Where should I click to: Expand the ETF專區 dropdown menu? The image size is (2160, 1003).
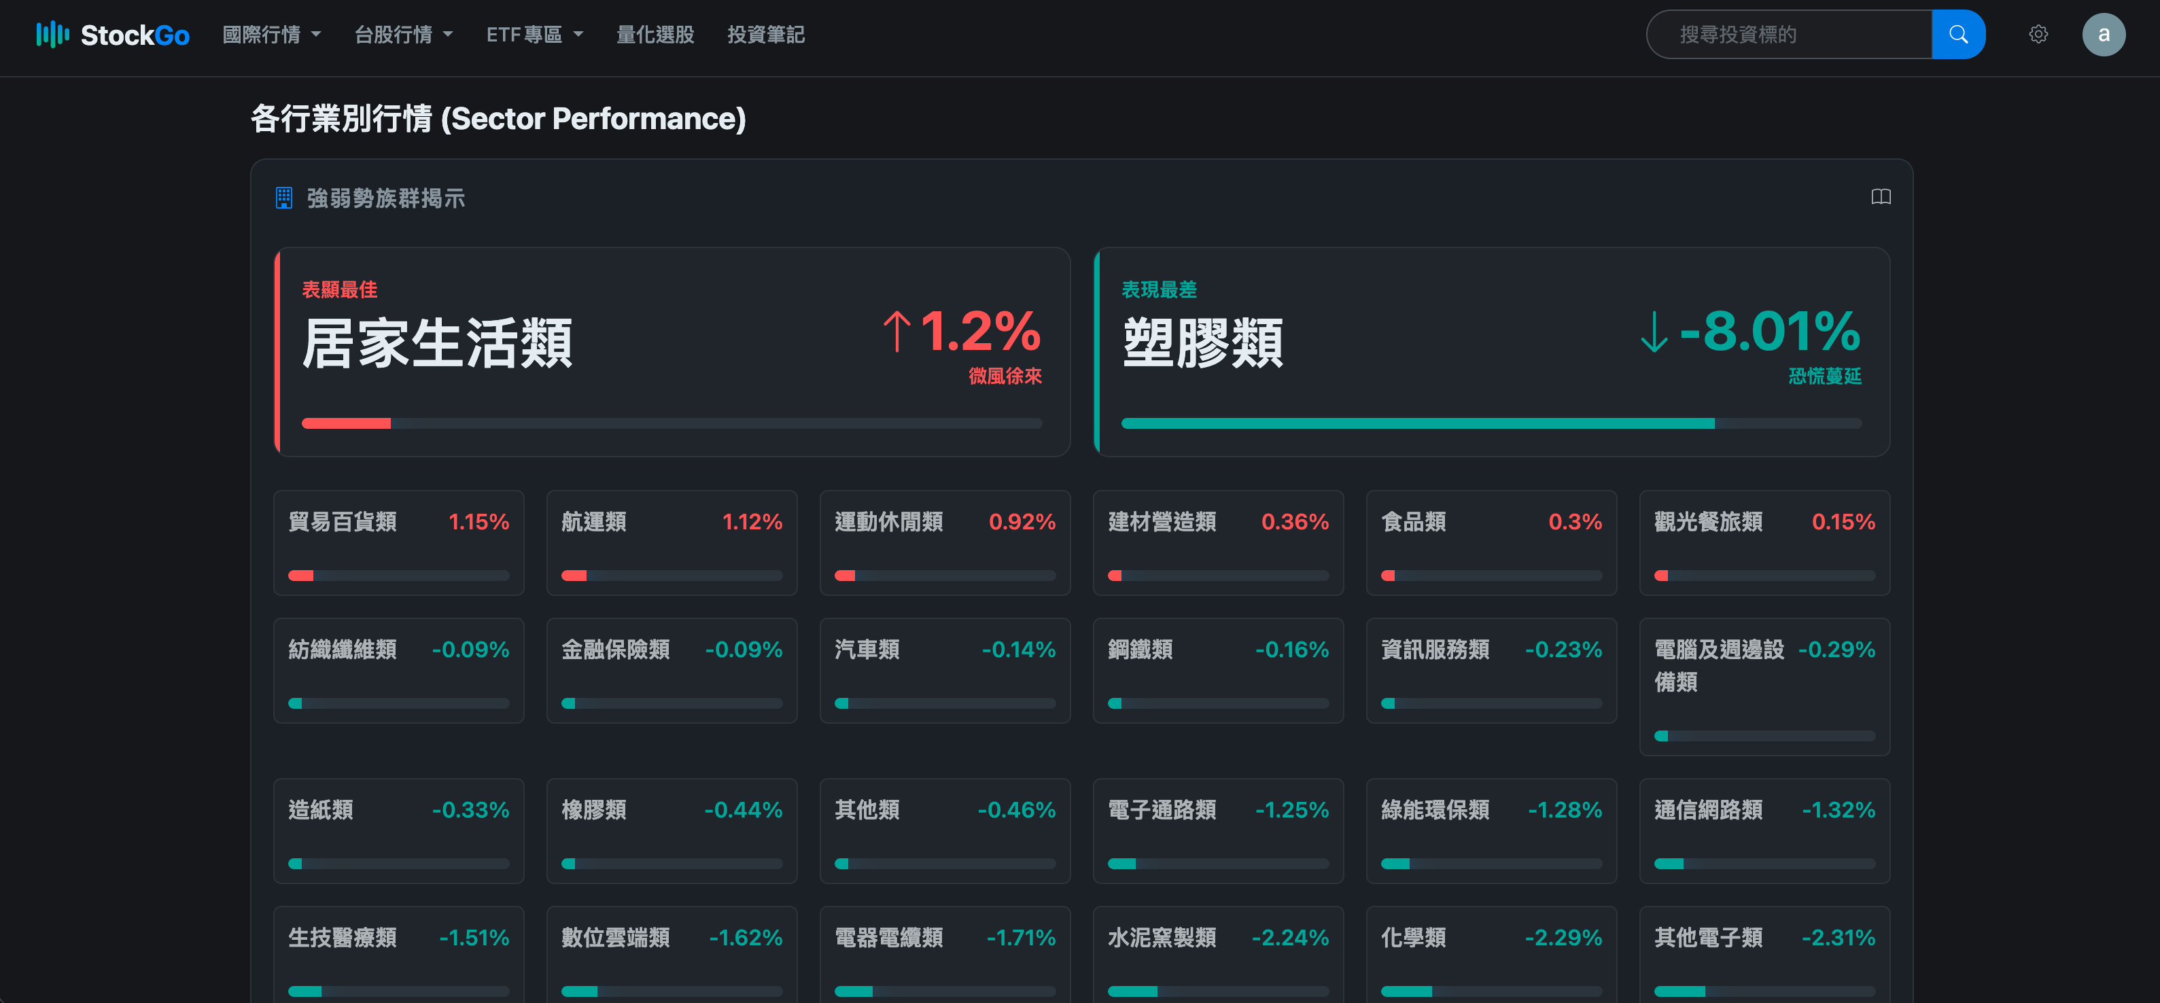click(x=535, y=35)
